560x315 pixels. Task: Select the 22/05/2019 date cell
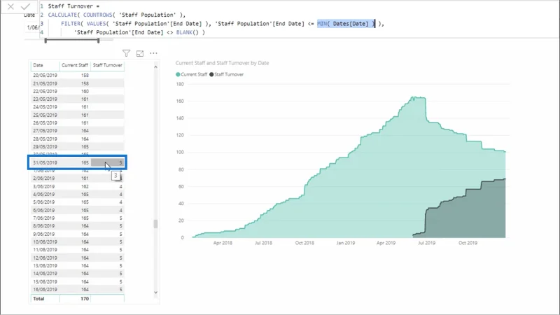[45, 92]
